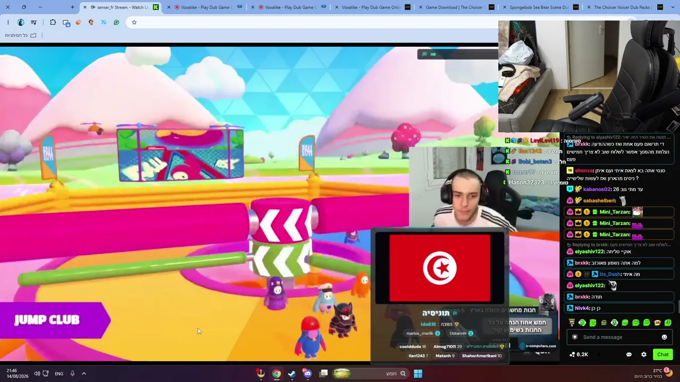This screenshot has height=382, width=680.
Task: Open the Chrome profile avatar
Action: tap(21, 22)
